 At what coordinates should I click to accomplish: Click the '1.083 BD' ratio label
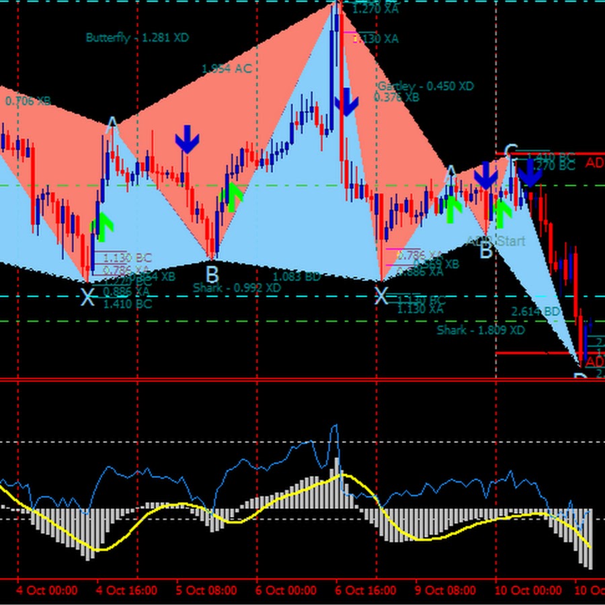tap(296, 276)
